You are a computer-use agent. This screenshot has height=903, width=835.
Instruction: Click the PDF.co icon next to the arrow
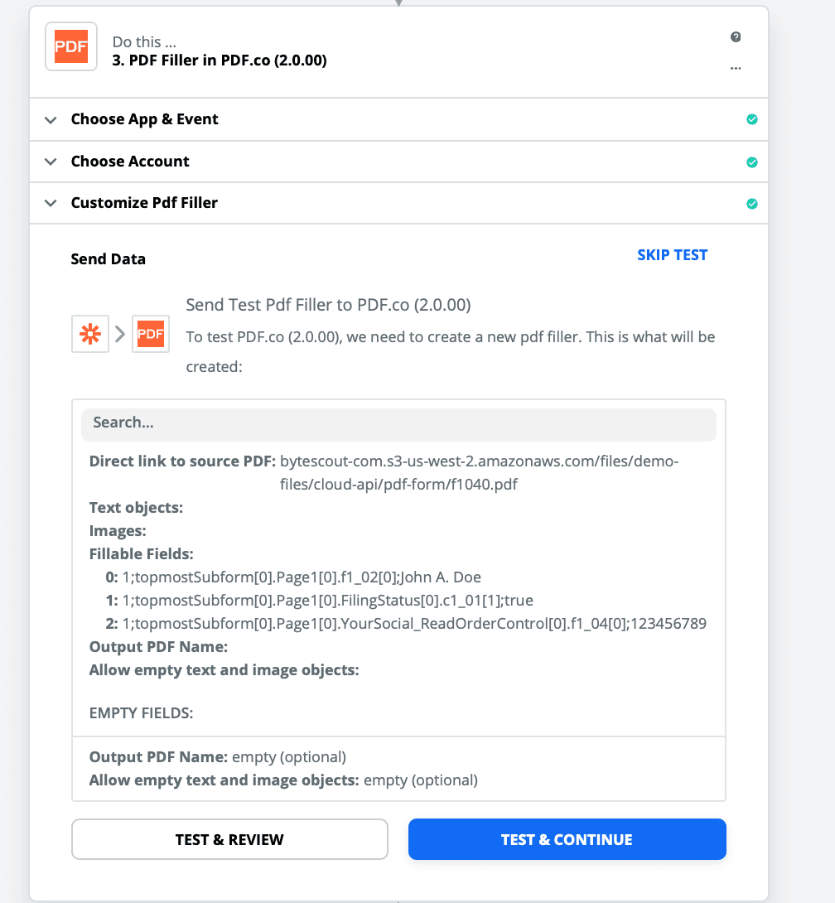151,334
